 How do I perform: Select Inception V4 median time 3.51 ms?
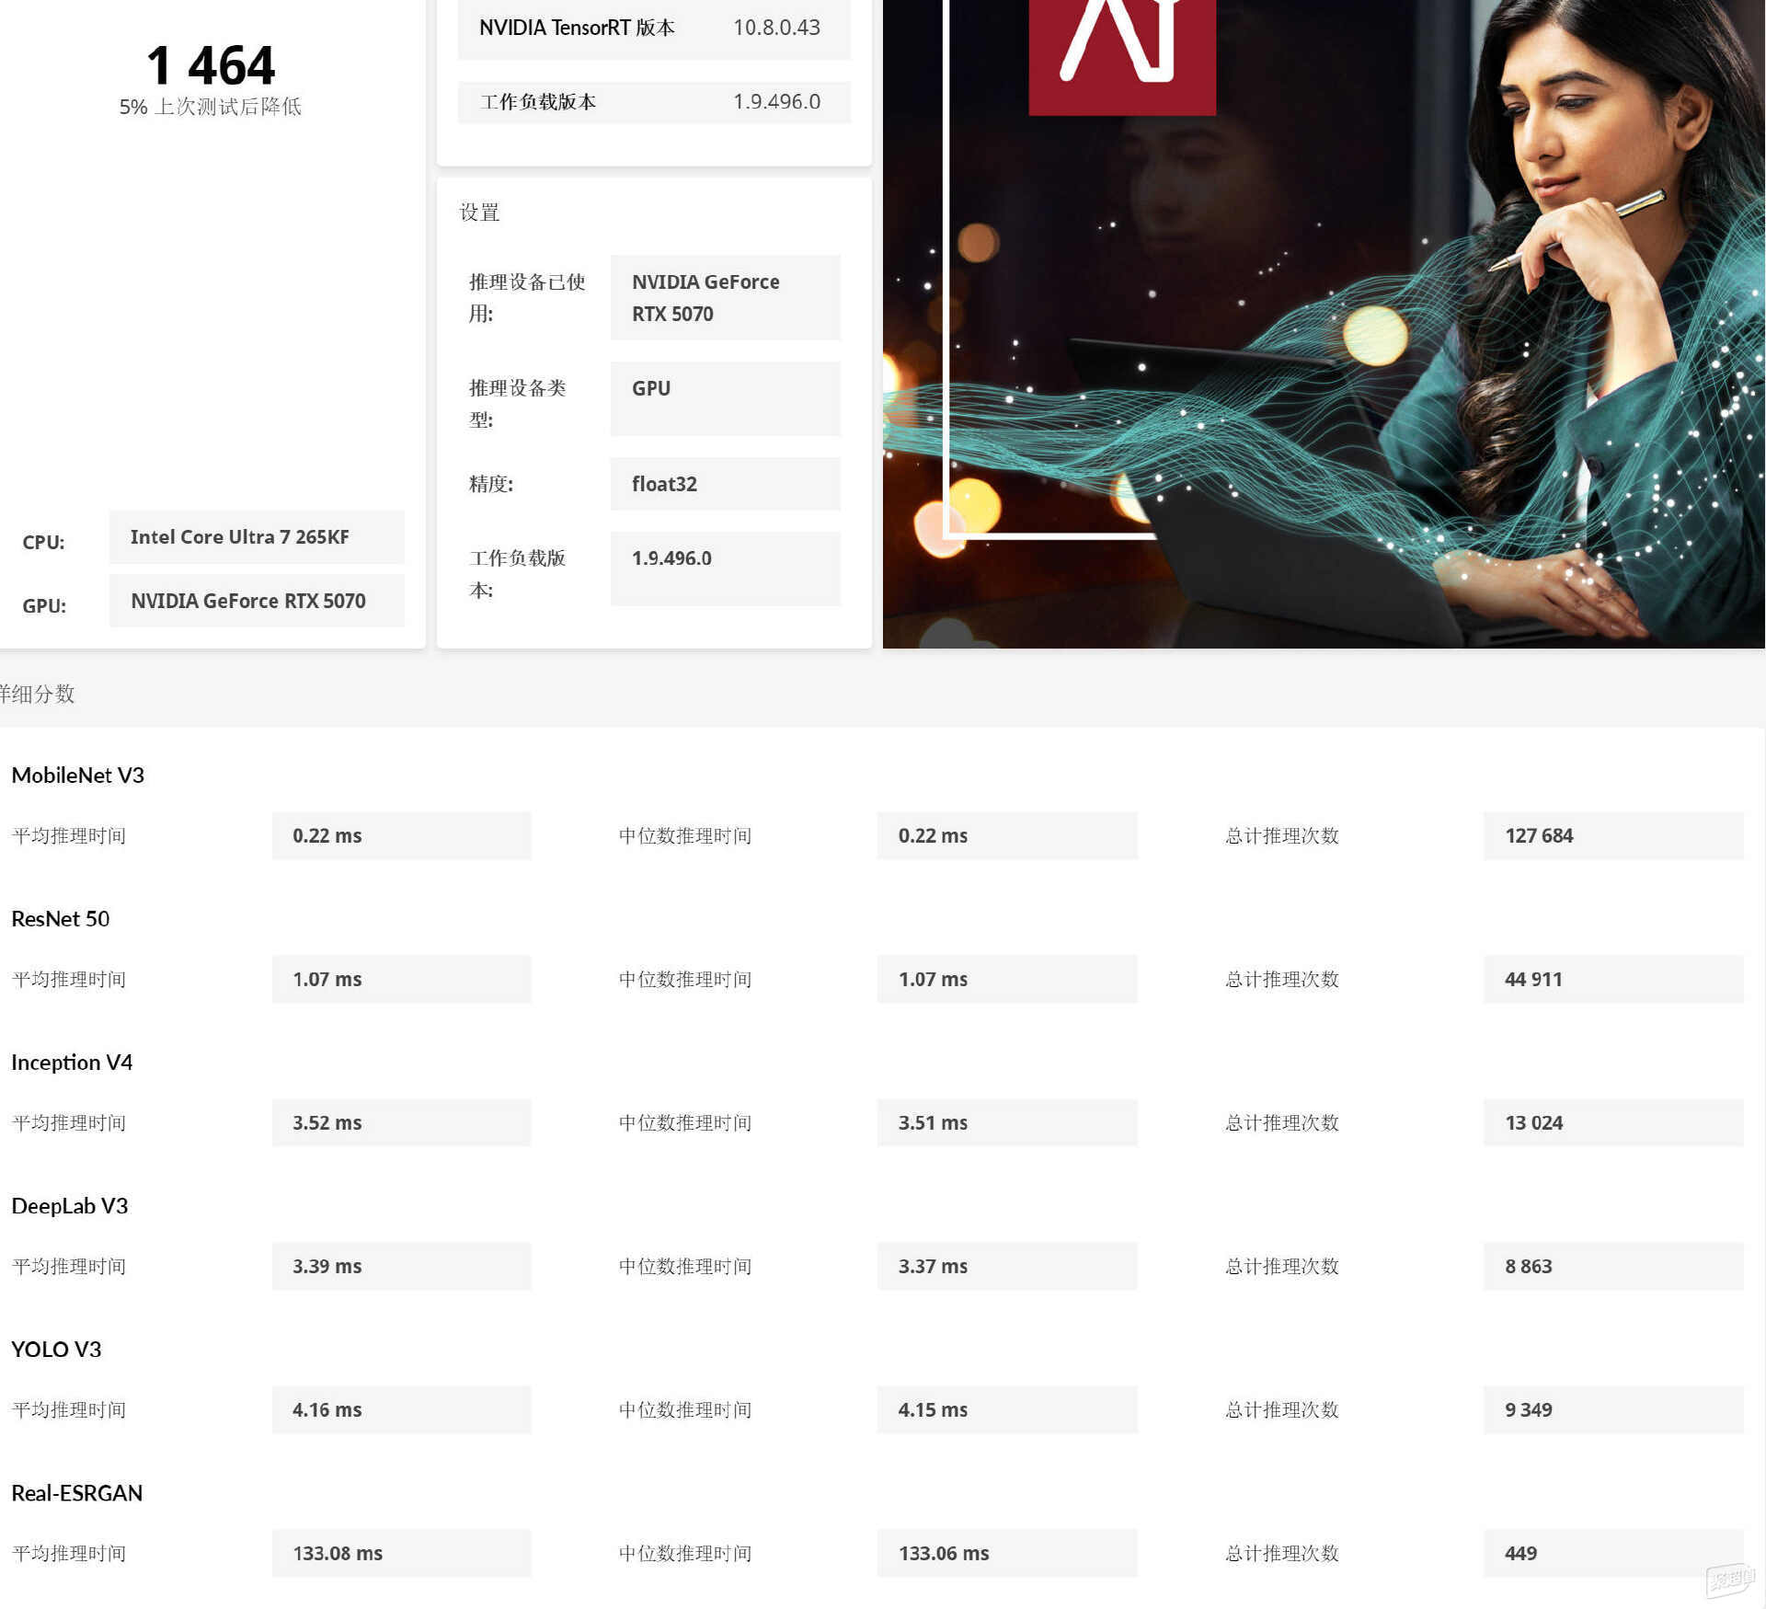1007,1123
